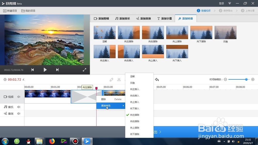Click the red playhead marker
Image resolution: width=258 pixels, height=145 pixels.
click(96, 88)
